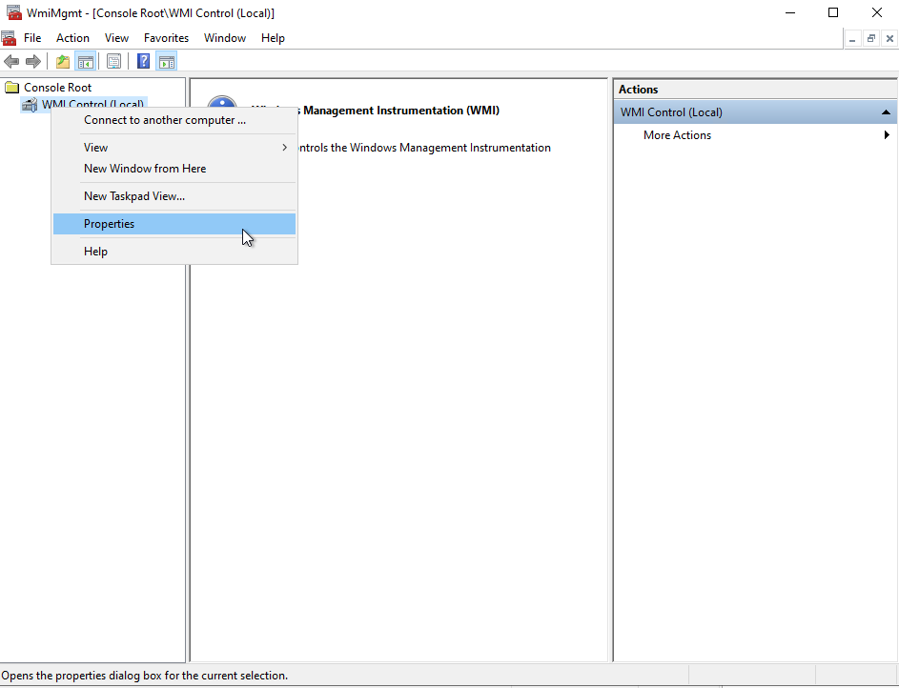The height and width of the screenshot is (688, 899).
Task: Open the Favorites menu
Action: [x=166, y=38]
